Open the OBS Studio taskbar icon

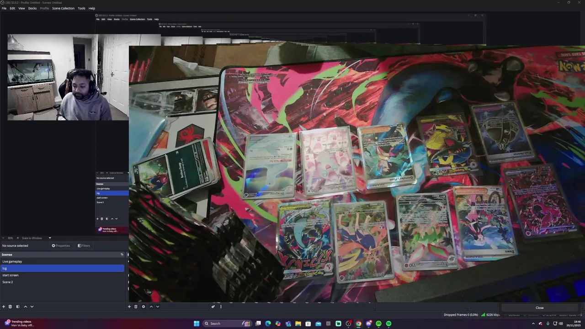(348, 324)
